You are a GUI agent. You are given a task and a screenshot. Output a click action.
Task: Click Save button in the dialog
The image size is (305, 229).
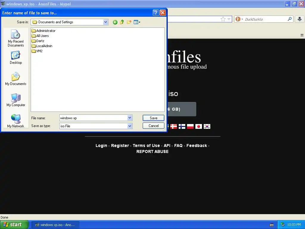[153, 118]
